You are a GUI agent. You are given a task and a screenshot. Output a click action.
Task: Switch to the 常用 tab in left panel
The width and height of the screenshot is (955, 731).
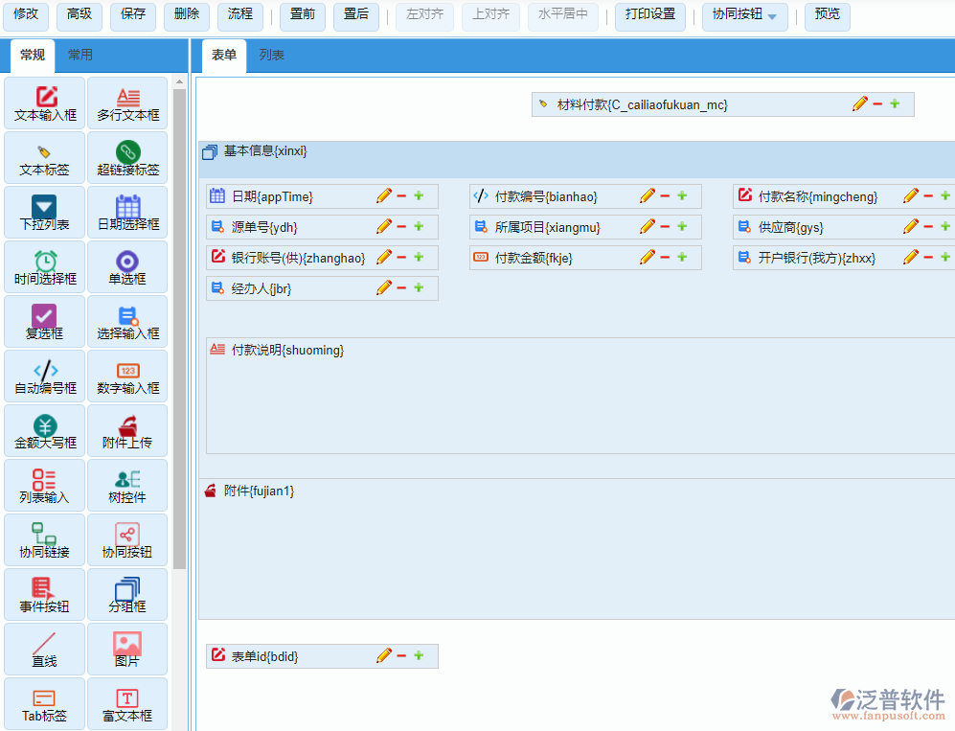[80, 56]
